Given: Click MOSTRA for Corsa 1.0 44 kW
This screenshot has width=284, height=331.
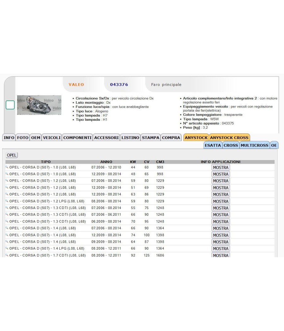Looking at the screenshot, I should tap(221, 167).
